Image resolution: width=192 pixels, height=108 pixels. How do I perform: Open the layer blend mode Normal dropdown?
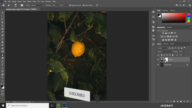(x=164, y=52)
